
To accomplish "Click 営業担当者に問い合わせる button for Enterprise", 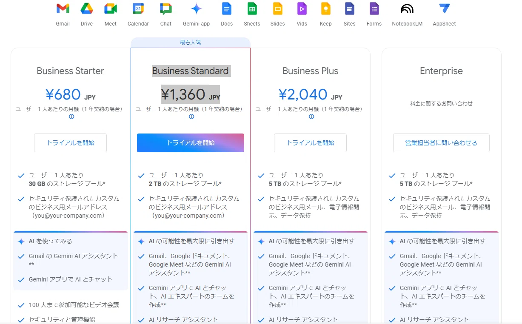I will coord(442,143).
